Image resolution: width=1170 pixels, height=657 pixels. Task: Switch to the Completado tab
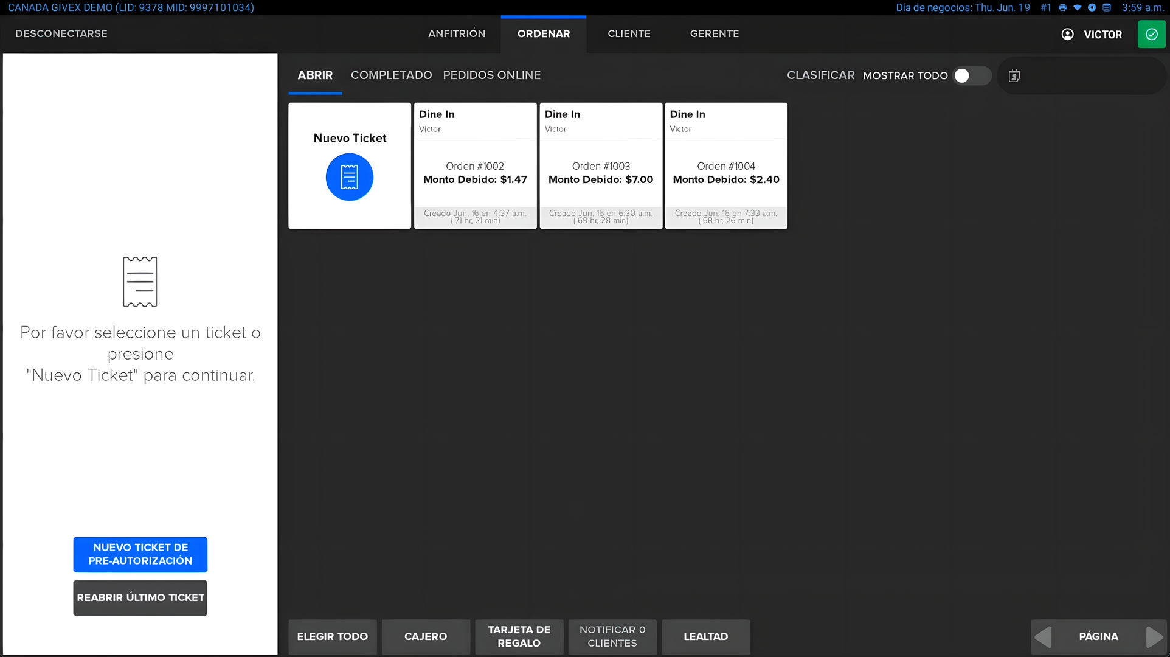pos(391,75)
